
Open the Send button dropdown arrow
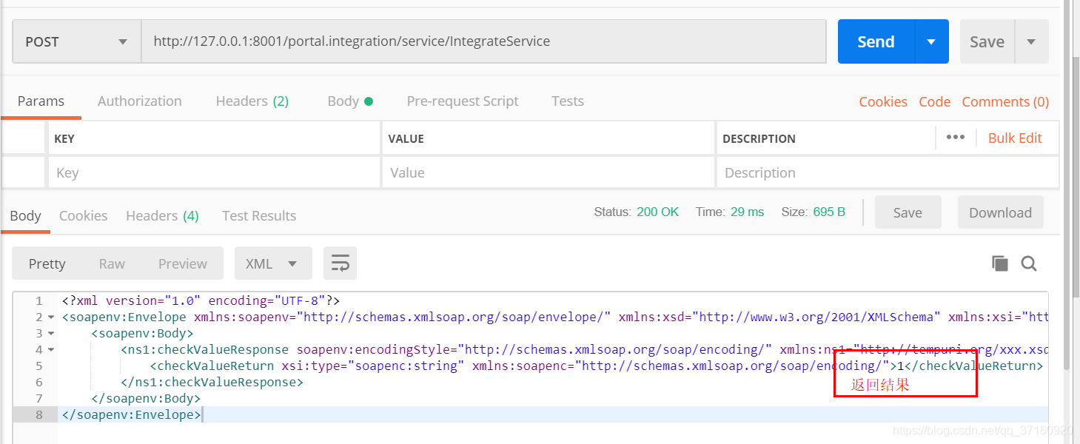coord(932,41)
